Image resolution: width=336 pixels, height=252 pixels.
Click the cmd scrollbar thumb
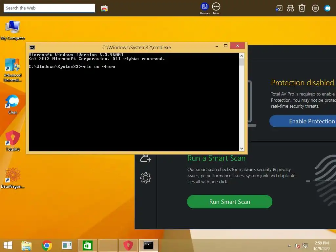[242, 62]
